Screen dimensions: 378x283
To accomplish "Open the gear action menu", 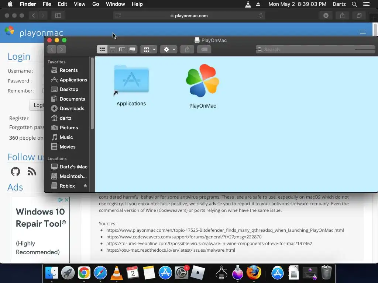I will (x=169, y=49).
